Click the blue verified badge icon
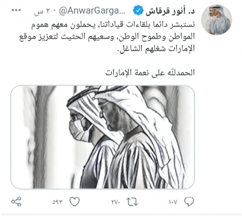Image resolution: width=242 pixels, height=216 pixels. (x=138, y=10)
